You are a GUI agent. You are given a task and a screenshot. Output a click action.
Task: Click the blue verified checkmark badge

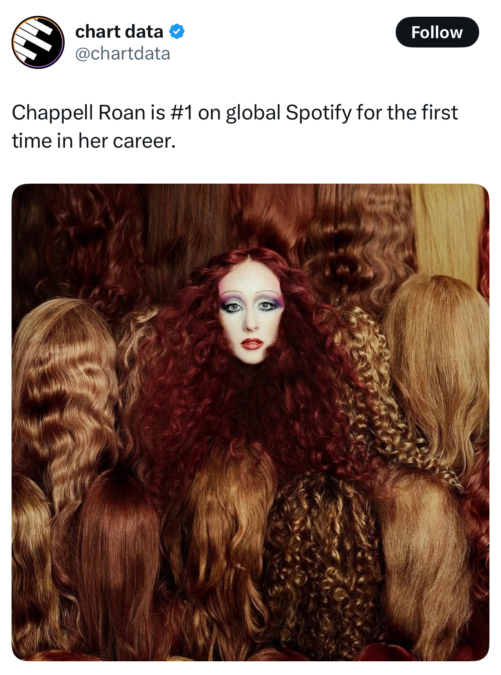click(177, 32)
